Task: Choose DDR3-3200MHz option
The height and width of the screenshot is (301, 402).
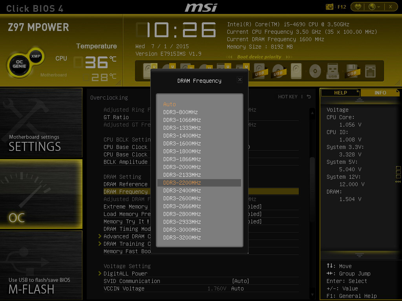Action: (182, 238)
